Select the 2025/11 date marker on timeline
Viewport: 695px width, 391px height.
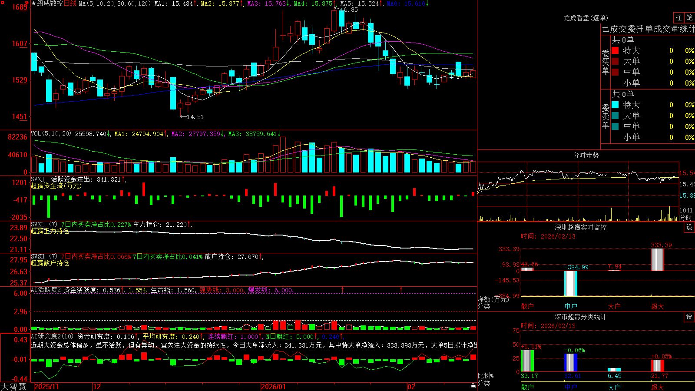[46, 387]
